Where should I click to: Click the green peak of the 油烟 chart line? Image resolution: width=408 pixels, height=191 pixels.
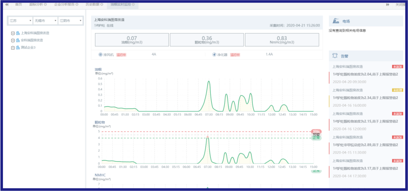coord(208,81)
